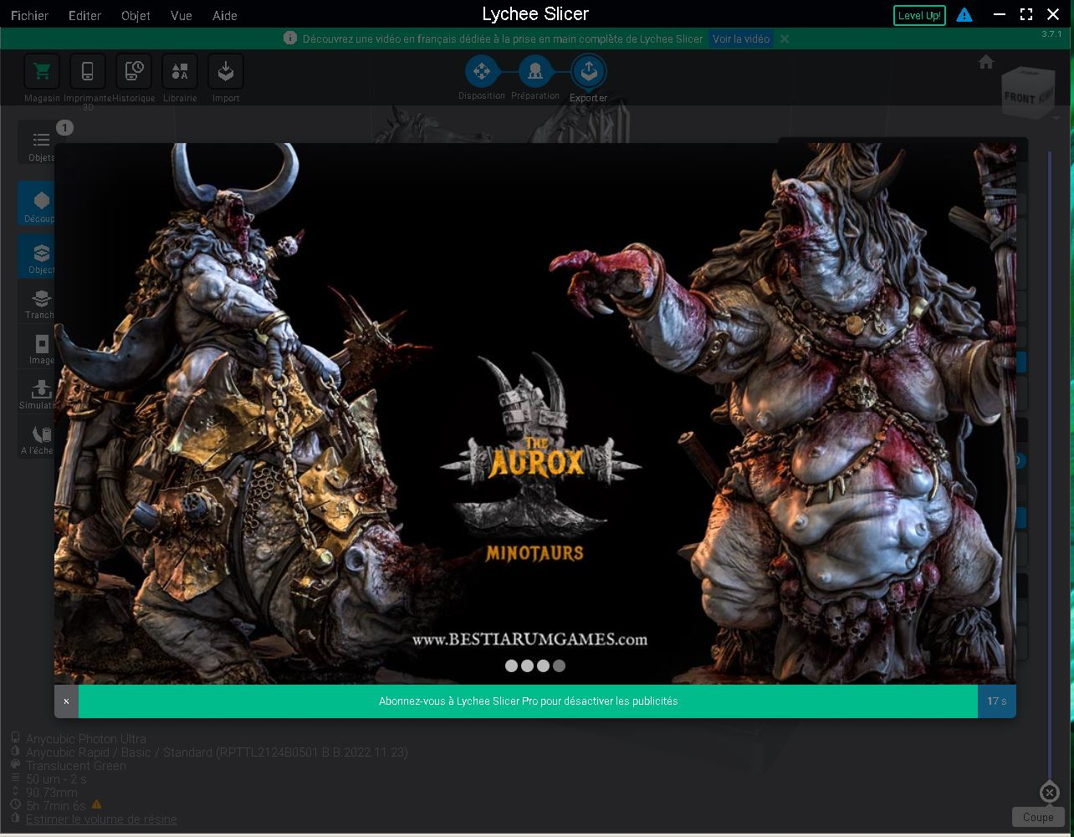Click the Anycubic Rapid / Basic / Standard resin text

217,752
